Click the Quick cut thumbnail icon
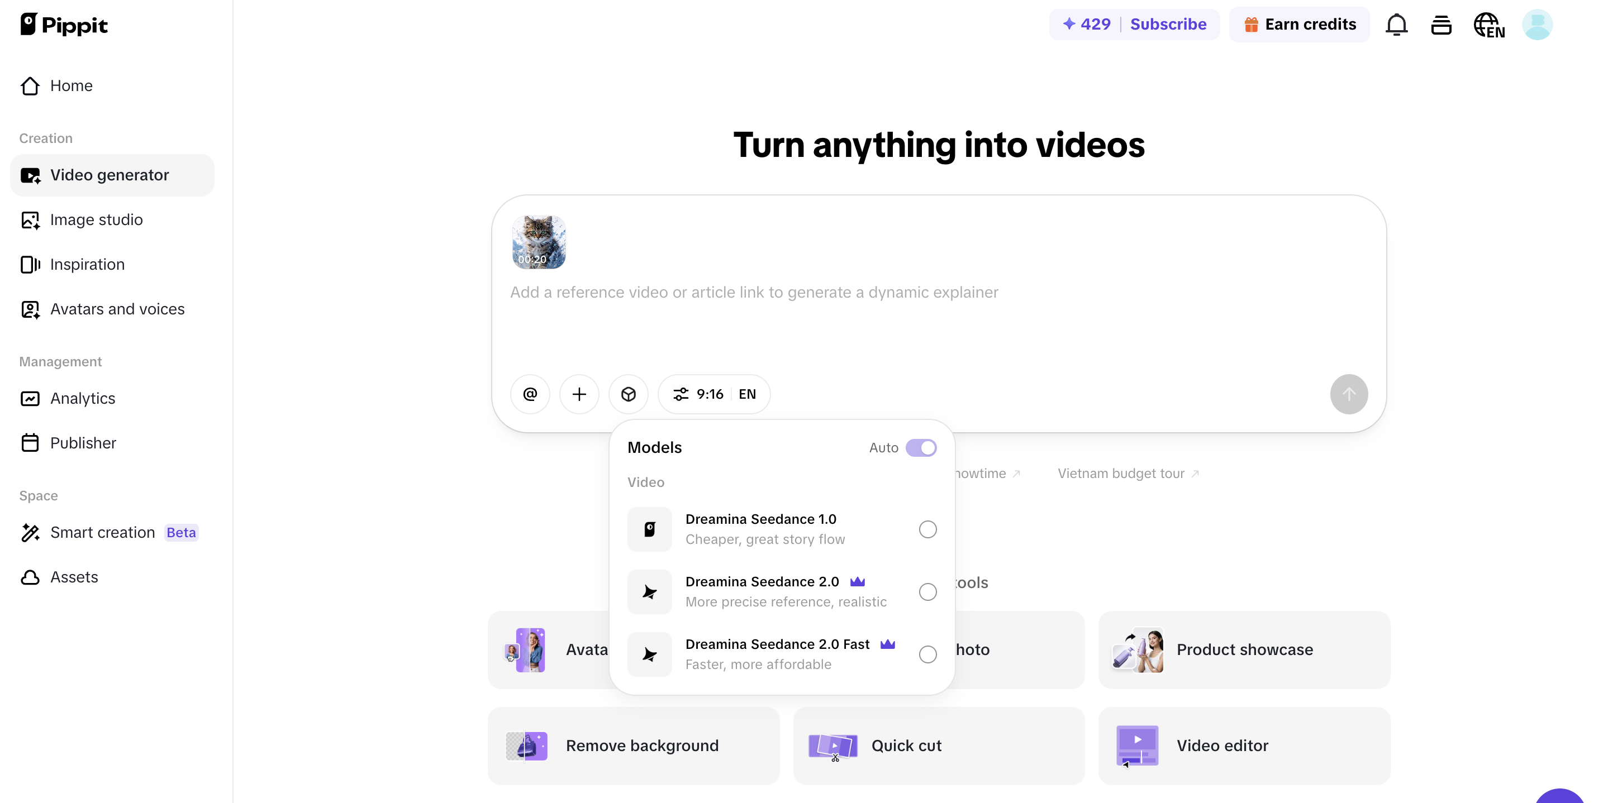The image size is (1608, 803). 832,747
